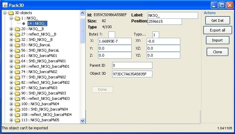Select tree row 82 : reflect_NKSQ_barcaPN02
235x134 pixels.
45,82
